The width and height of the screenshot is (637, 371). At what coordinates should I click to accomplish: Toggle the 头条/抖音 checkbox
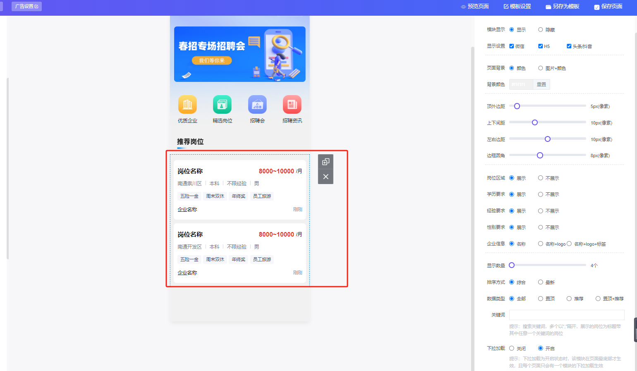569,46
